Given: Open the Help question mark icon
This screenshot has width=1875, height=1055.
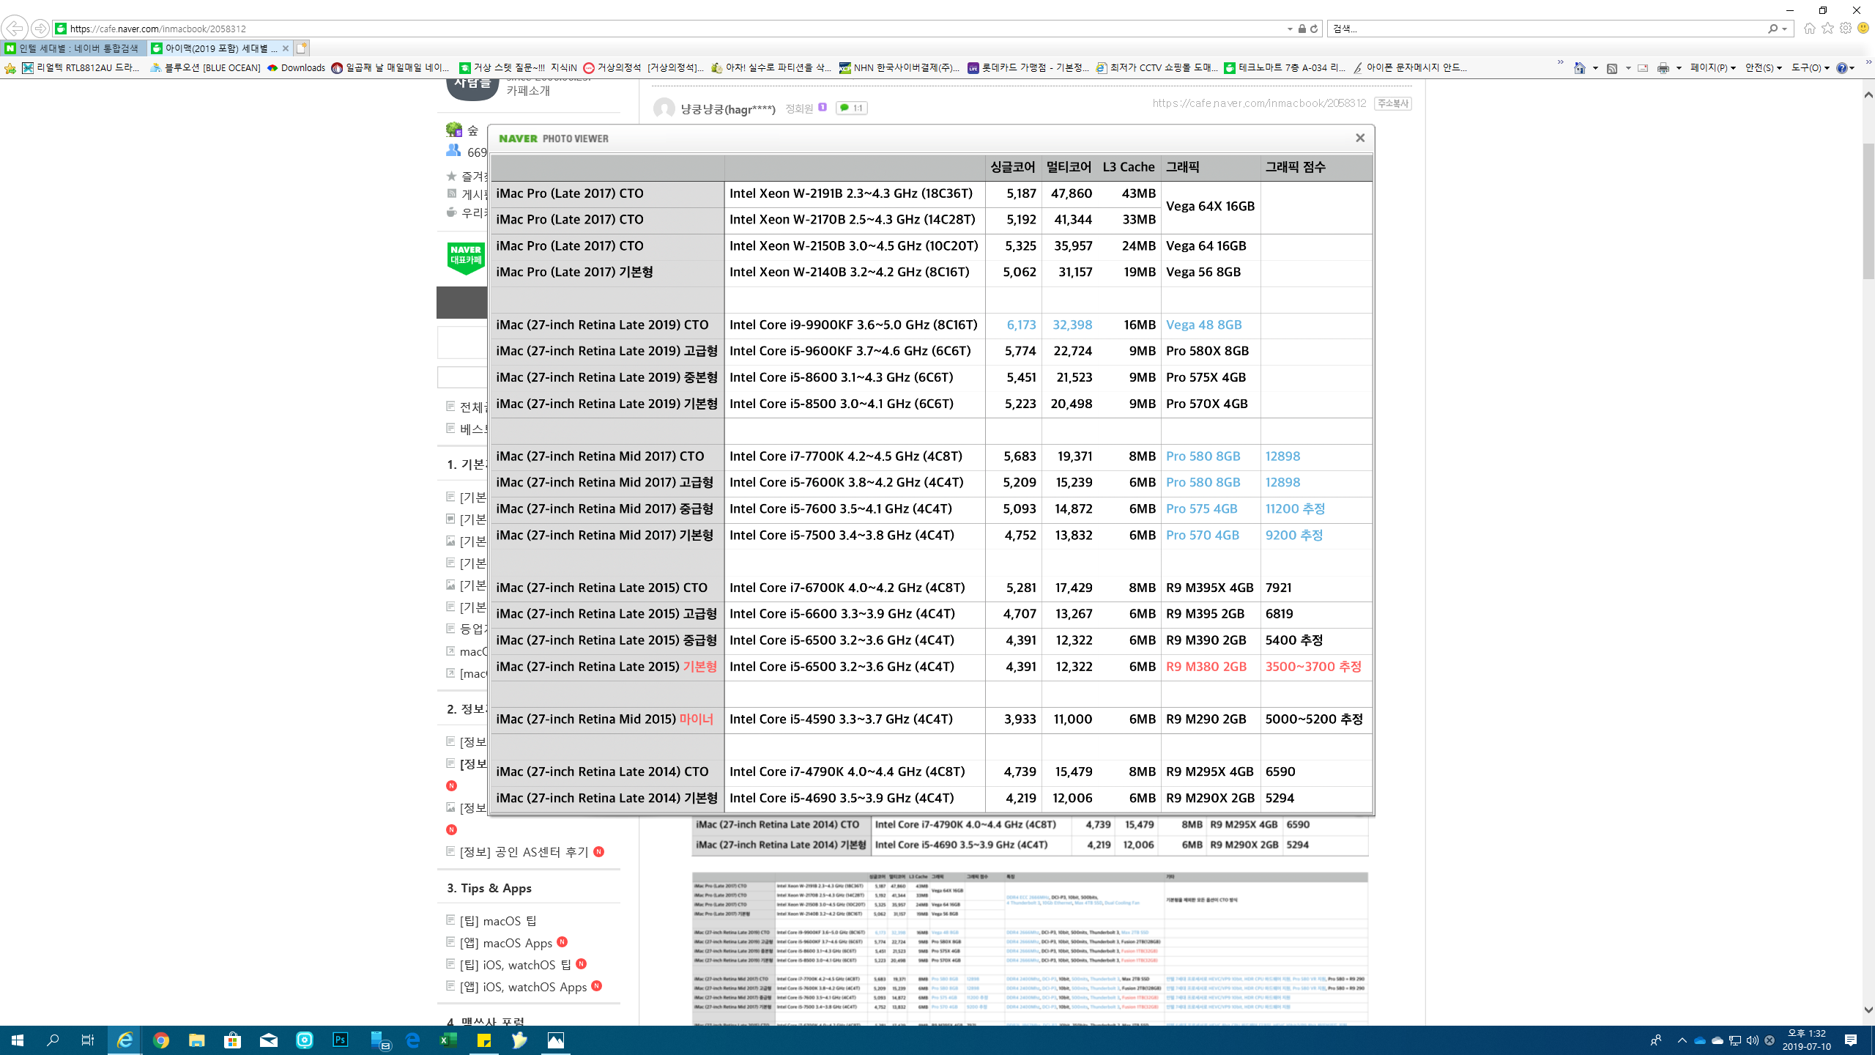Looking at the screenshot, I should coord(1841,67).
